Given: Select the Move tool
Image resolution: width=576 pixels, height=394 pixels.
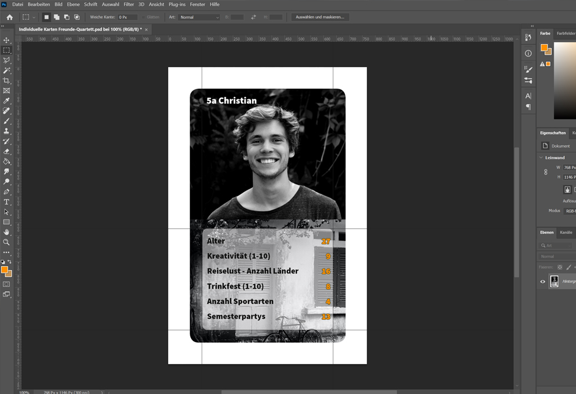Looking at the screenshot, I should point(6,40).
